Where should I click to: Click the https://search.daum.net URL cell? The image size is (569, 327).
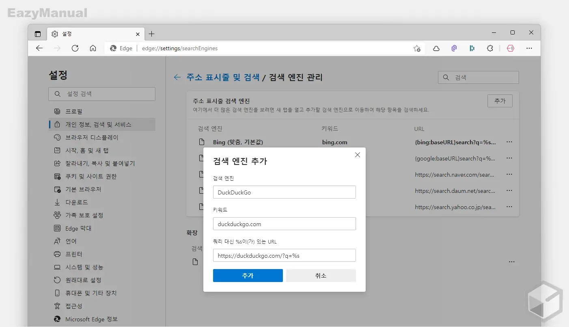[x=455, y=191]
